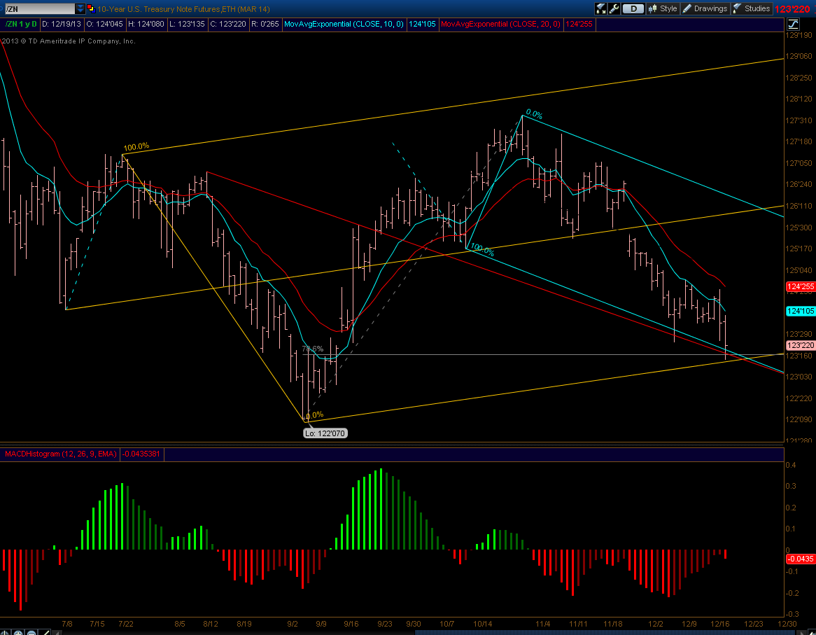Click the D: 12/19/13 date readout
This screenshot has height=635, width=816.
coord(62,24)
